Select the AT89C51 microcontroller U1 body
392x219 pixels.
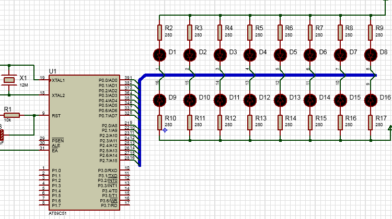84,142
